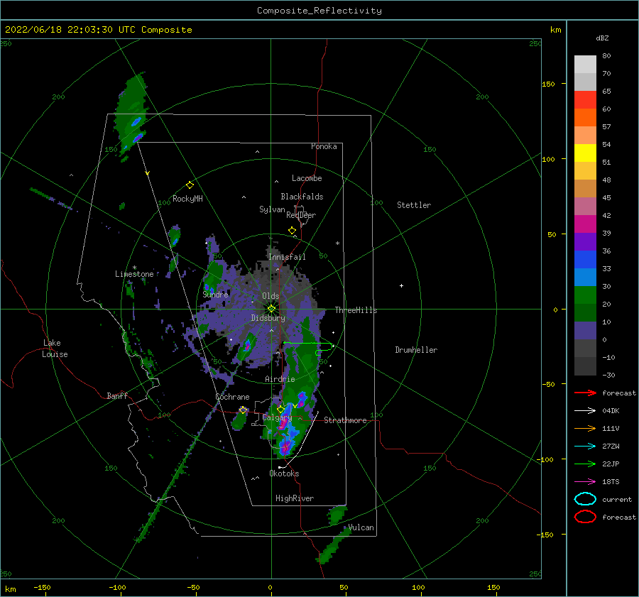Click the yellow radar-center diamond at Didsbury

tap(271, 309)
